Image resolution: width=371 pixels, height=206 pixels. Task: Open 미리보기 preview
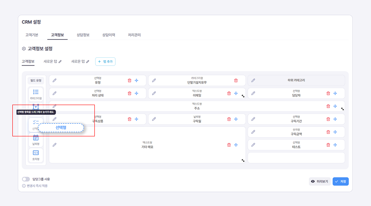click(x=319, y=181)
